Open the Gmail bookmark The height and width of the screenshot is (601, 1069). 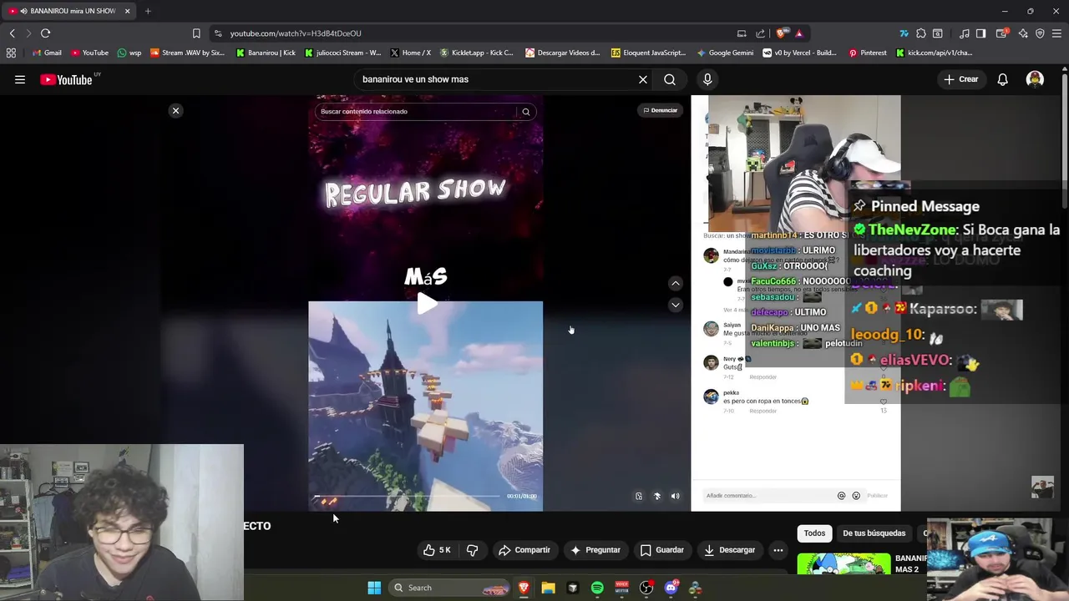[46, 53]
